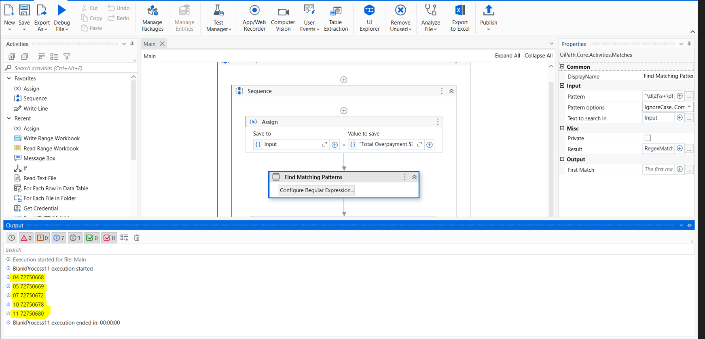Open Computer Vision tool
Viewport: 705px width, 339px height.
pos(283,17)
